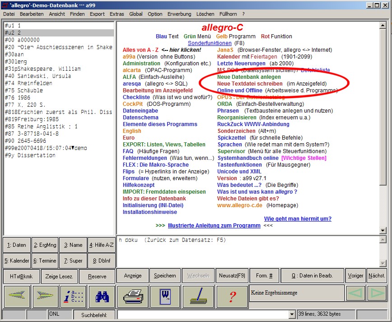Screen dimensions: 392x322
Task: Expand the Suchbefehl dropdown arrow
Action: [292, 314]
